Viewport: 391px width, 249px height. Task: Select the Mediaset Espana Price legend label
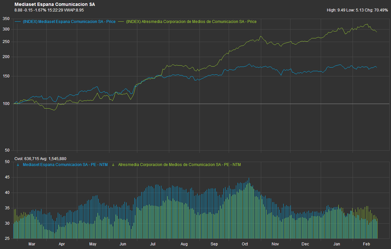(x=69, y=22)
